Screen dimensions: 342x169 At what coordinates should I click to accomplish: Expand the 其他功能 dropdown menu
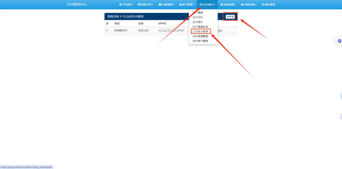pyautogui.click(x=249, y=5)
